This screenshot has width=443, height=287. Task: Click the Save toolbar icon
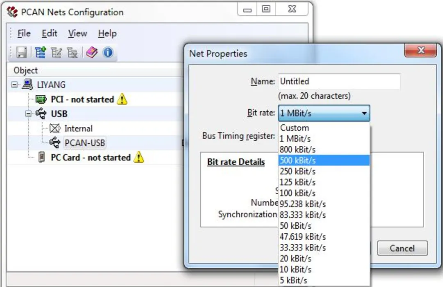(21, 53)
